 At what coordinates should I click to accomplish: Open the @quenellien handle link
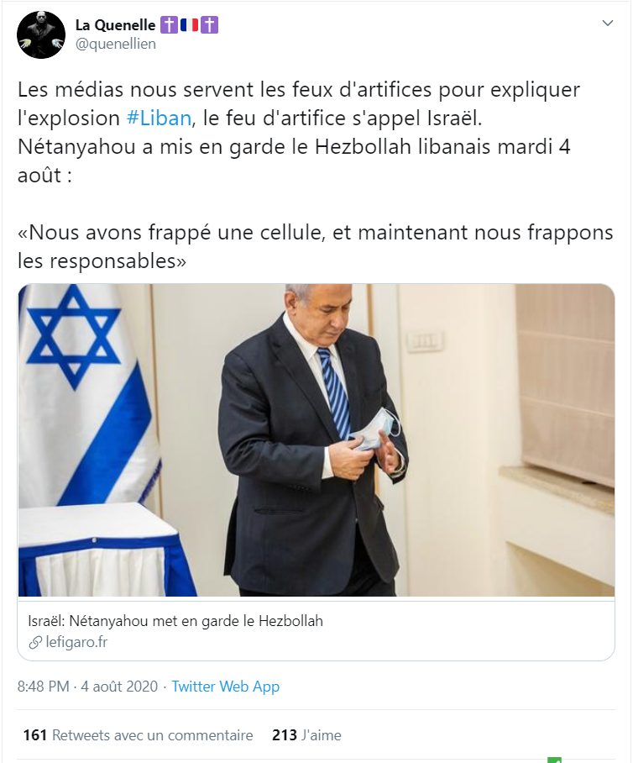pyautogui.click(x=116, y=44)
